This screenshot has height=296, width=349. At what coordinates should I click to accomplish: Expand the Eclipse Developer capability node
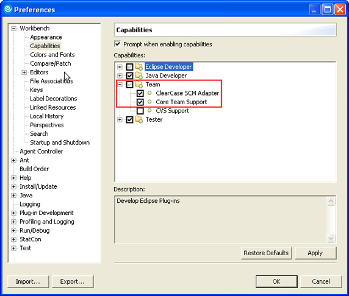120,67
